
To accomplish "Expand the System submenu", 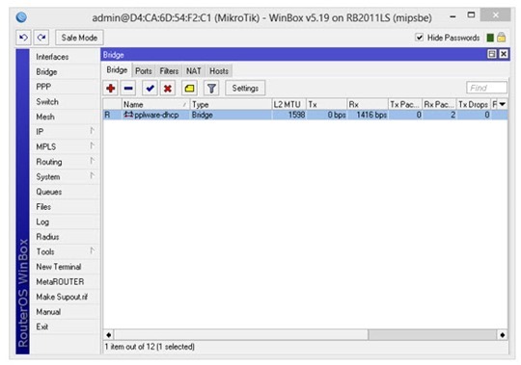I will pos(65,176).
